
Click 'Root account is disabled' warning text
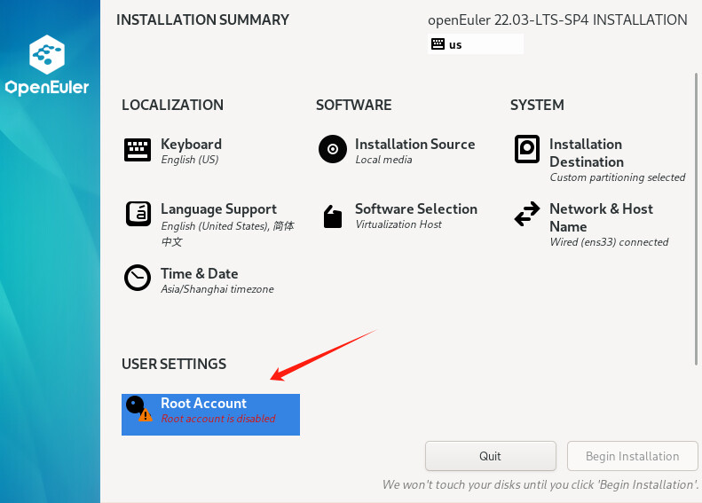coord(218,419)
